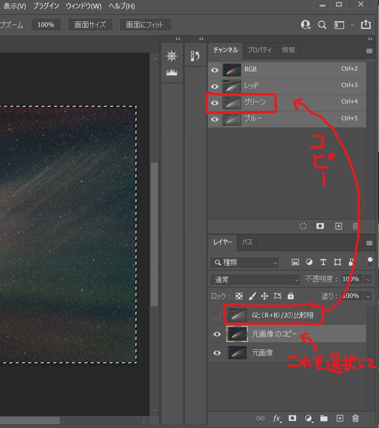Show the Gと(R+B)/2の比較暗 layer visibility box
This screenshot has height=428, width=379.
coord(216,315)
